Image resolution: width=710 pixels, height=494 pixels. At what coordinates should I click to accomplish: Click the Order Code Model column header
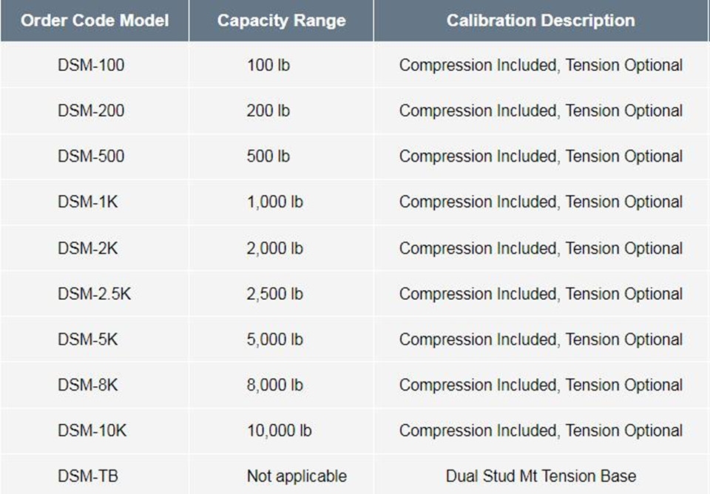pyautogui.click(x=95, y=21)
